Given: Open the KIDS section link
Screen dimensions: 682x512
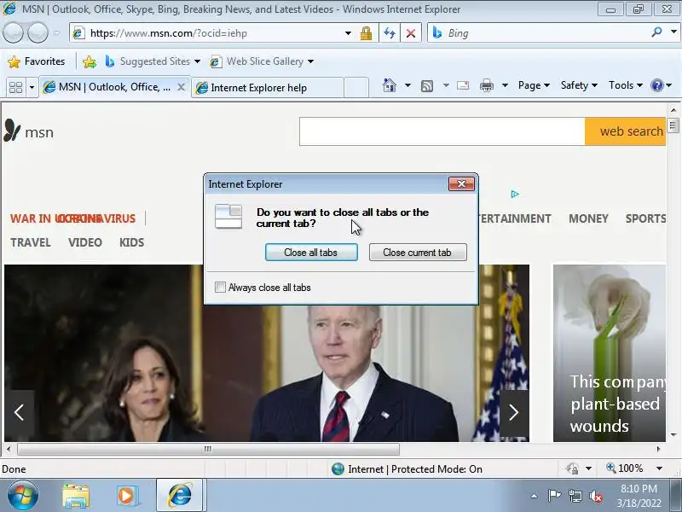Looking at the screenshot, I should click(132, 242).
